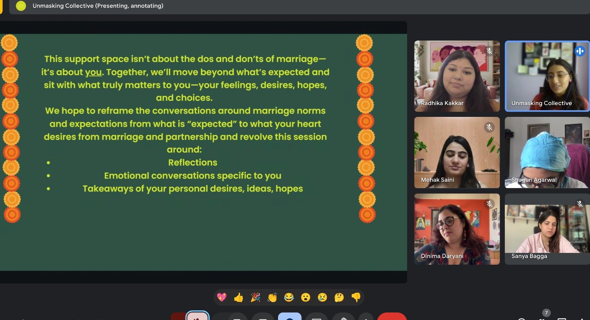590x320 pixels.
Task: Click muted mic icon on Mehak Saini's tile
Action: click(x=489, y=127)
